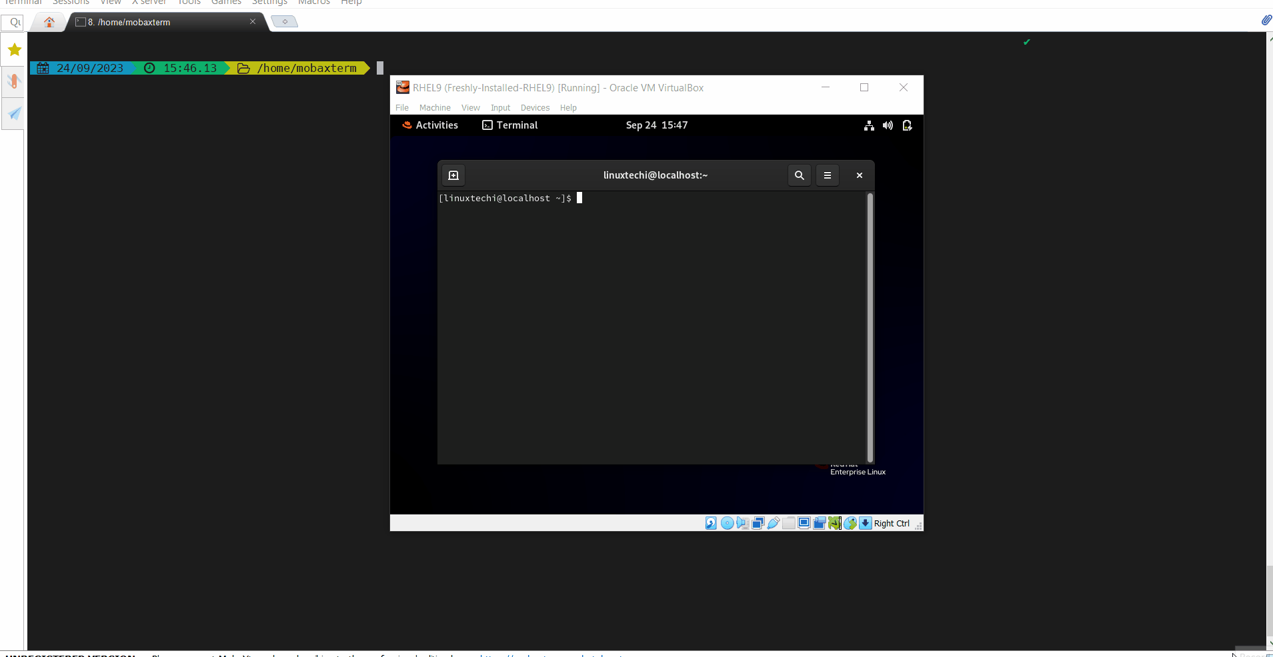Click the audio status icon in VirtualBox

[742, 523]
